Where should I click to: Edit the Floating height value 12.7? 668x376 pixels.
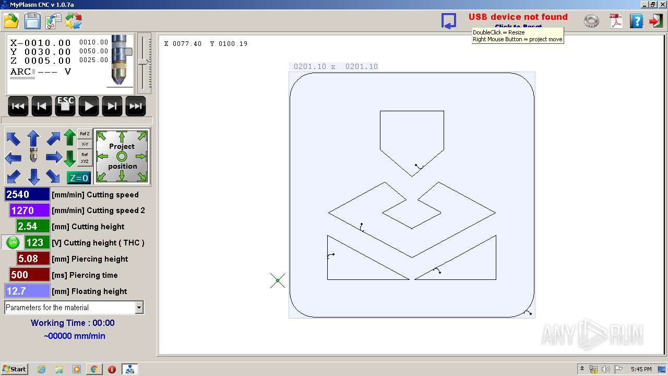[28, 291]
